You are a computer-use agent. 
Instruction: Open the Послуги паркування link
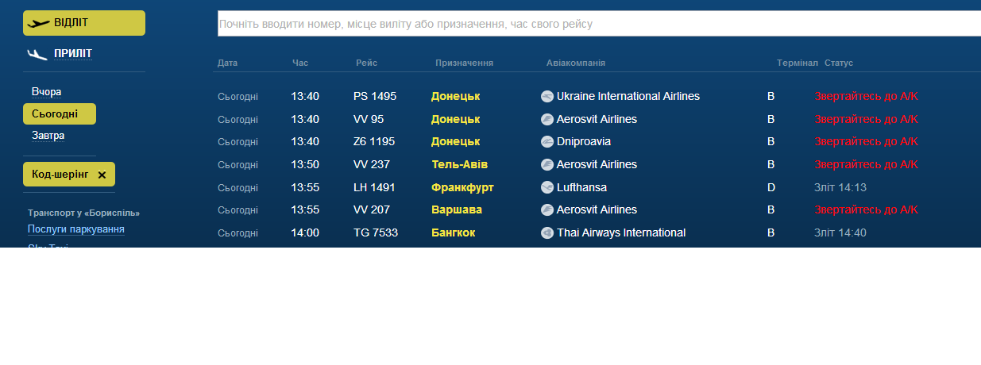tap(76, 229)
